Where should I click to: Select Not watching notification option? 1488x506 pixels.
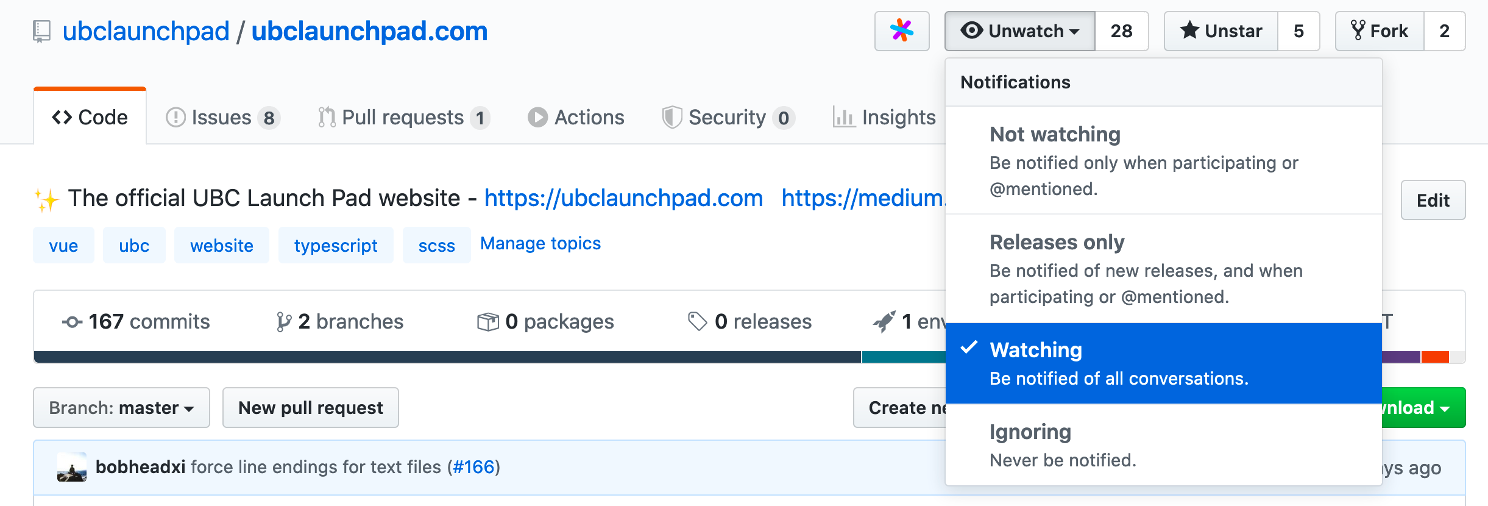(x=1163, y=160)
